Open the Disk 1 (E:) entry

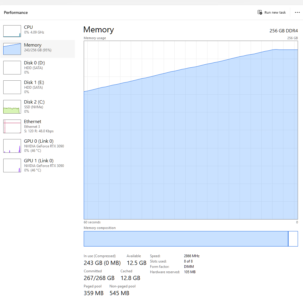click(x=38, y=87)
